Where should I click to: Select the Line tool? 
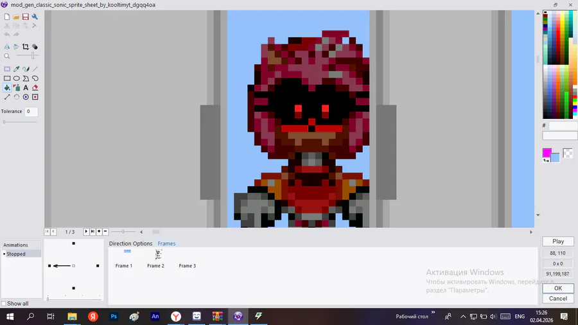pos(35,69)
